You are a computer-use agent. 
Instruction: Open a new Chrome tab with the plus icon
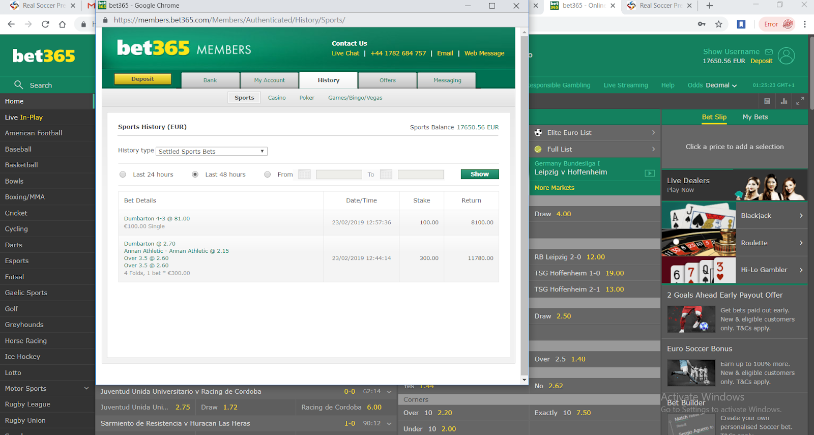tap(710, 6)
